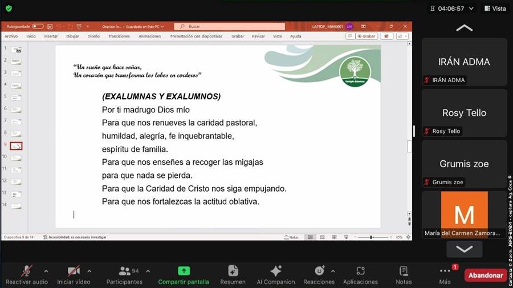The image size is (513, 288).
Task: Toggle the Autoguardado switch
Action: click(38, 26)
